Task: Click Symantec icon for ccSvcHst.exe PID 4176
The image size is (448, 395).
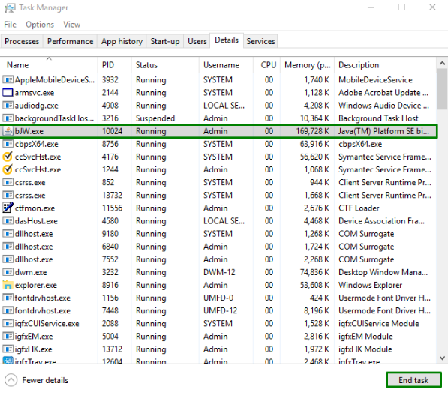Action: tap(8, 157)
